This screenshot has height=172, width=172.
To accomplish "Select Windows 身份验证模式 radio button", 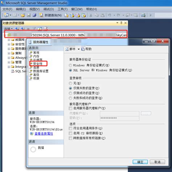I will tap(70, 65).
